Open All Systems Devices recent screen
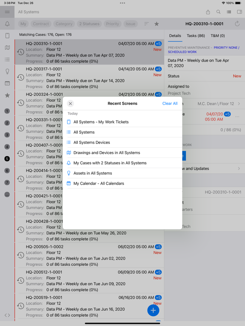245x326 pixels. click(122, 143)
